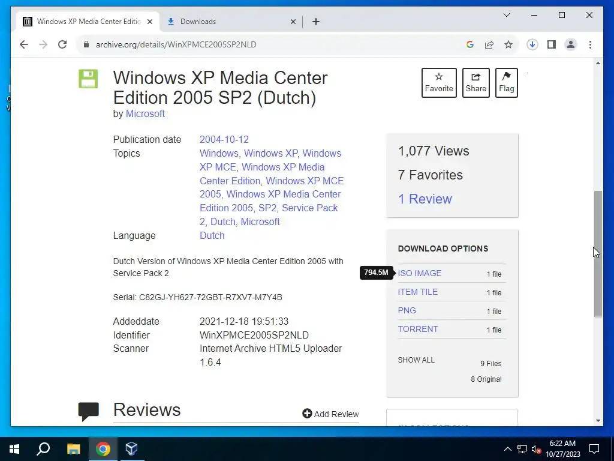Click the scrollbar down arrow
Image resolution: width=614 pixels, height=461 pixels.
(x=598, y=421)
